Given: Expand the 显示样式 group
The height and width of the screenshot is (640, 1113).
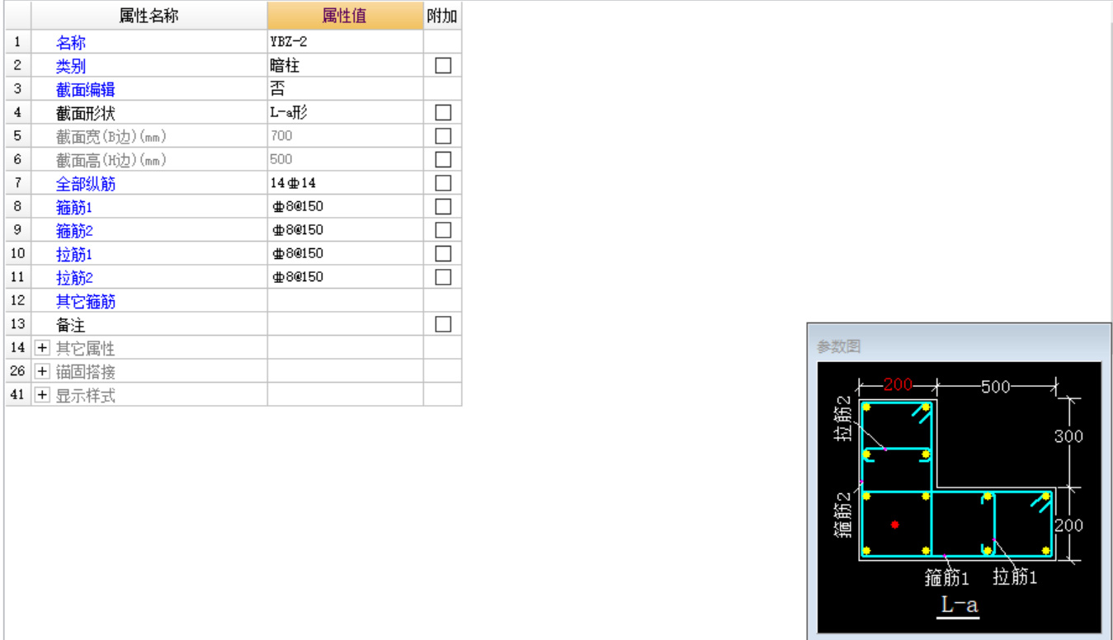Looking at the screenshot, I should 43,395.
